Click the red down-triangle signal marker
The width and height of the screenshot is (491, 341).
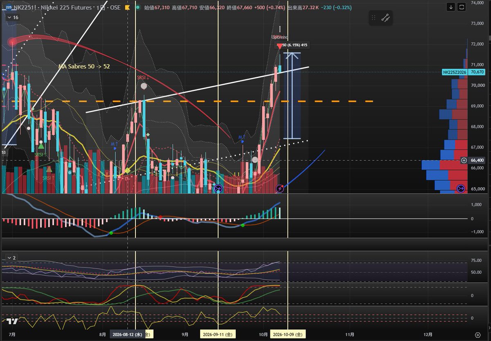[280, 47]
